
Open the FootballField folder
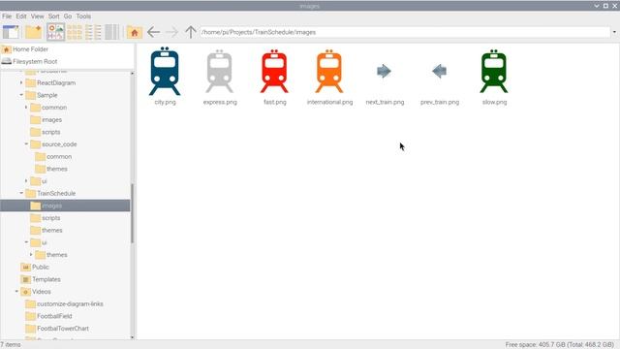coord(49,316)
